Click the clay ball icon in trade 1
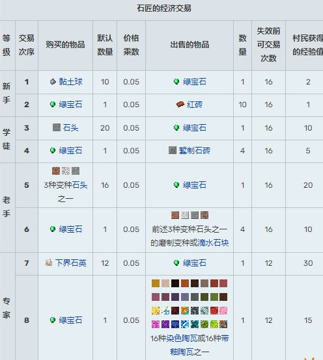This screenshot has height=360, width=323. tap(53, 81)
